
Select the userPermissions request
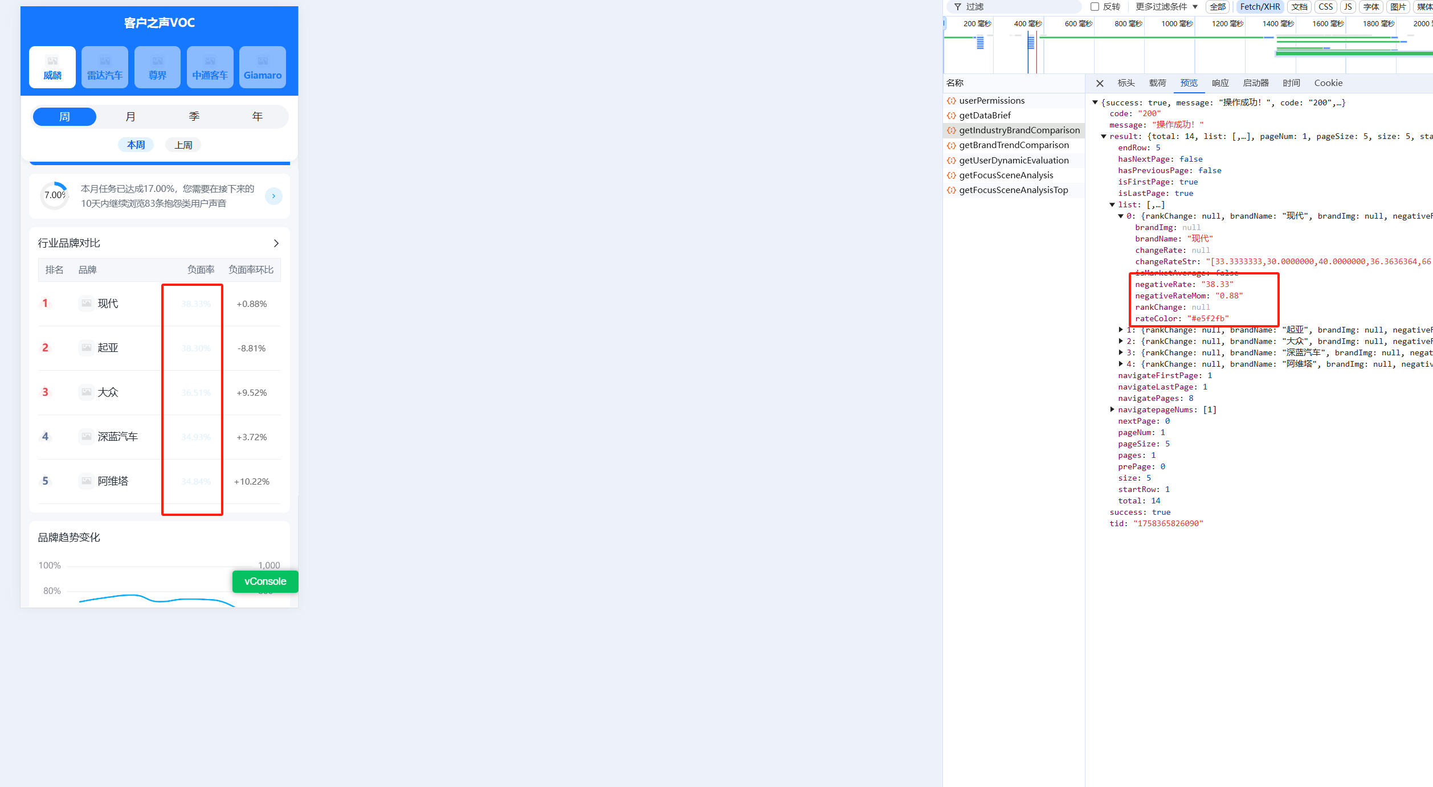coord(1014,101)
